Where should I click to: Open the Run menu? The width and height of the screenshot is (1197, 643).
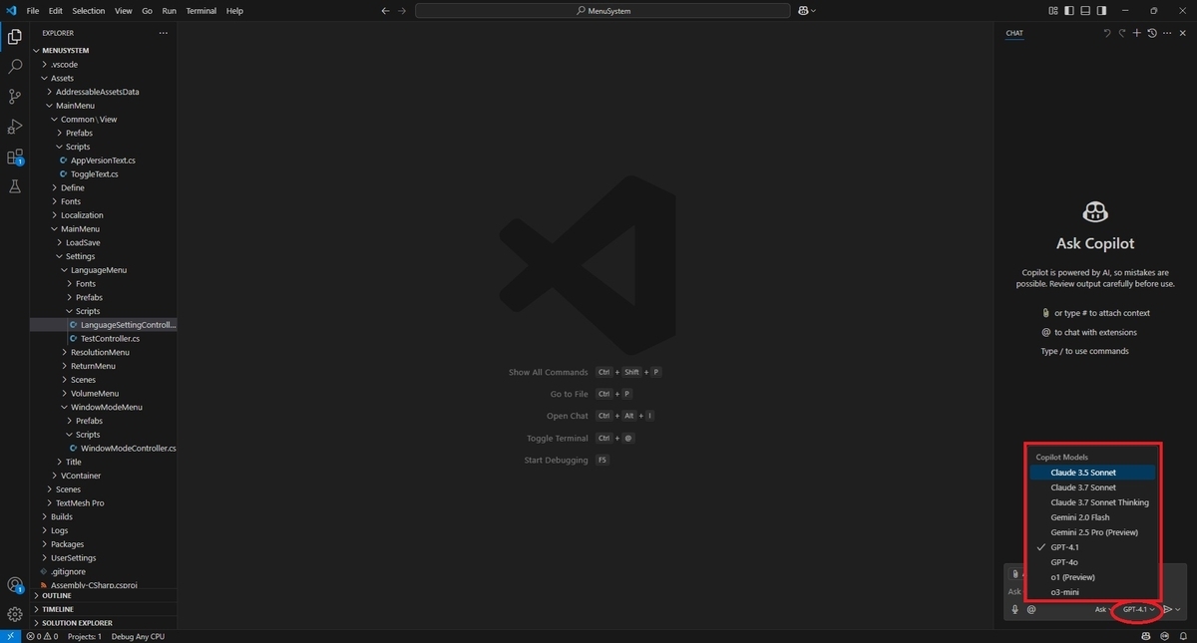tap(169, 11)
